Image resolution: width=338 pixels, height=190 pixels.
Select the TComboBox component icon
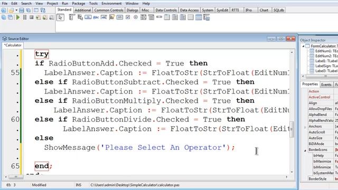151,17
